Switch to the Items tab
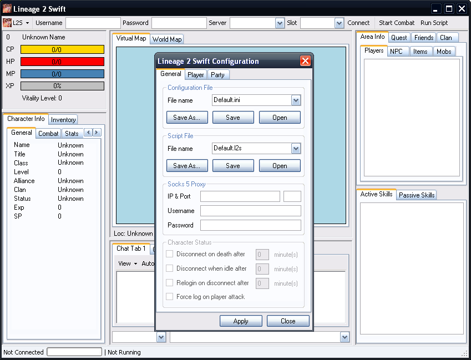This screenshot has height=360, width=471. point(420,52)
